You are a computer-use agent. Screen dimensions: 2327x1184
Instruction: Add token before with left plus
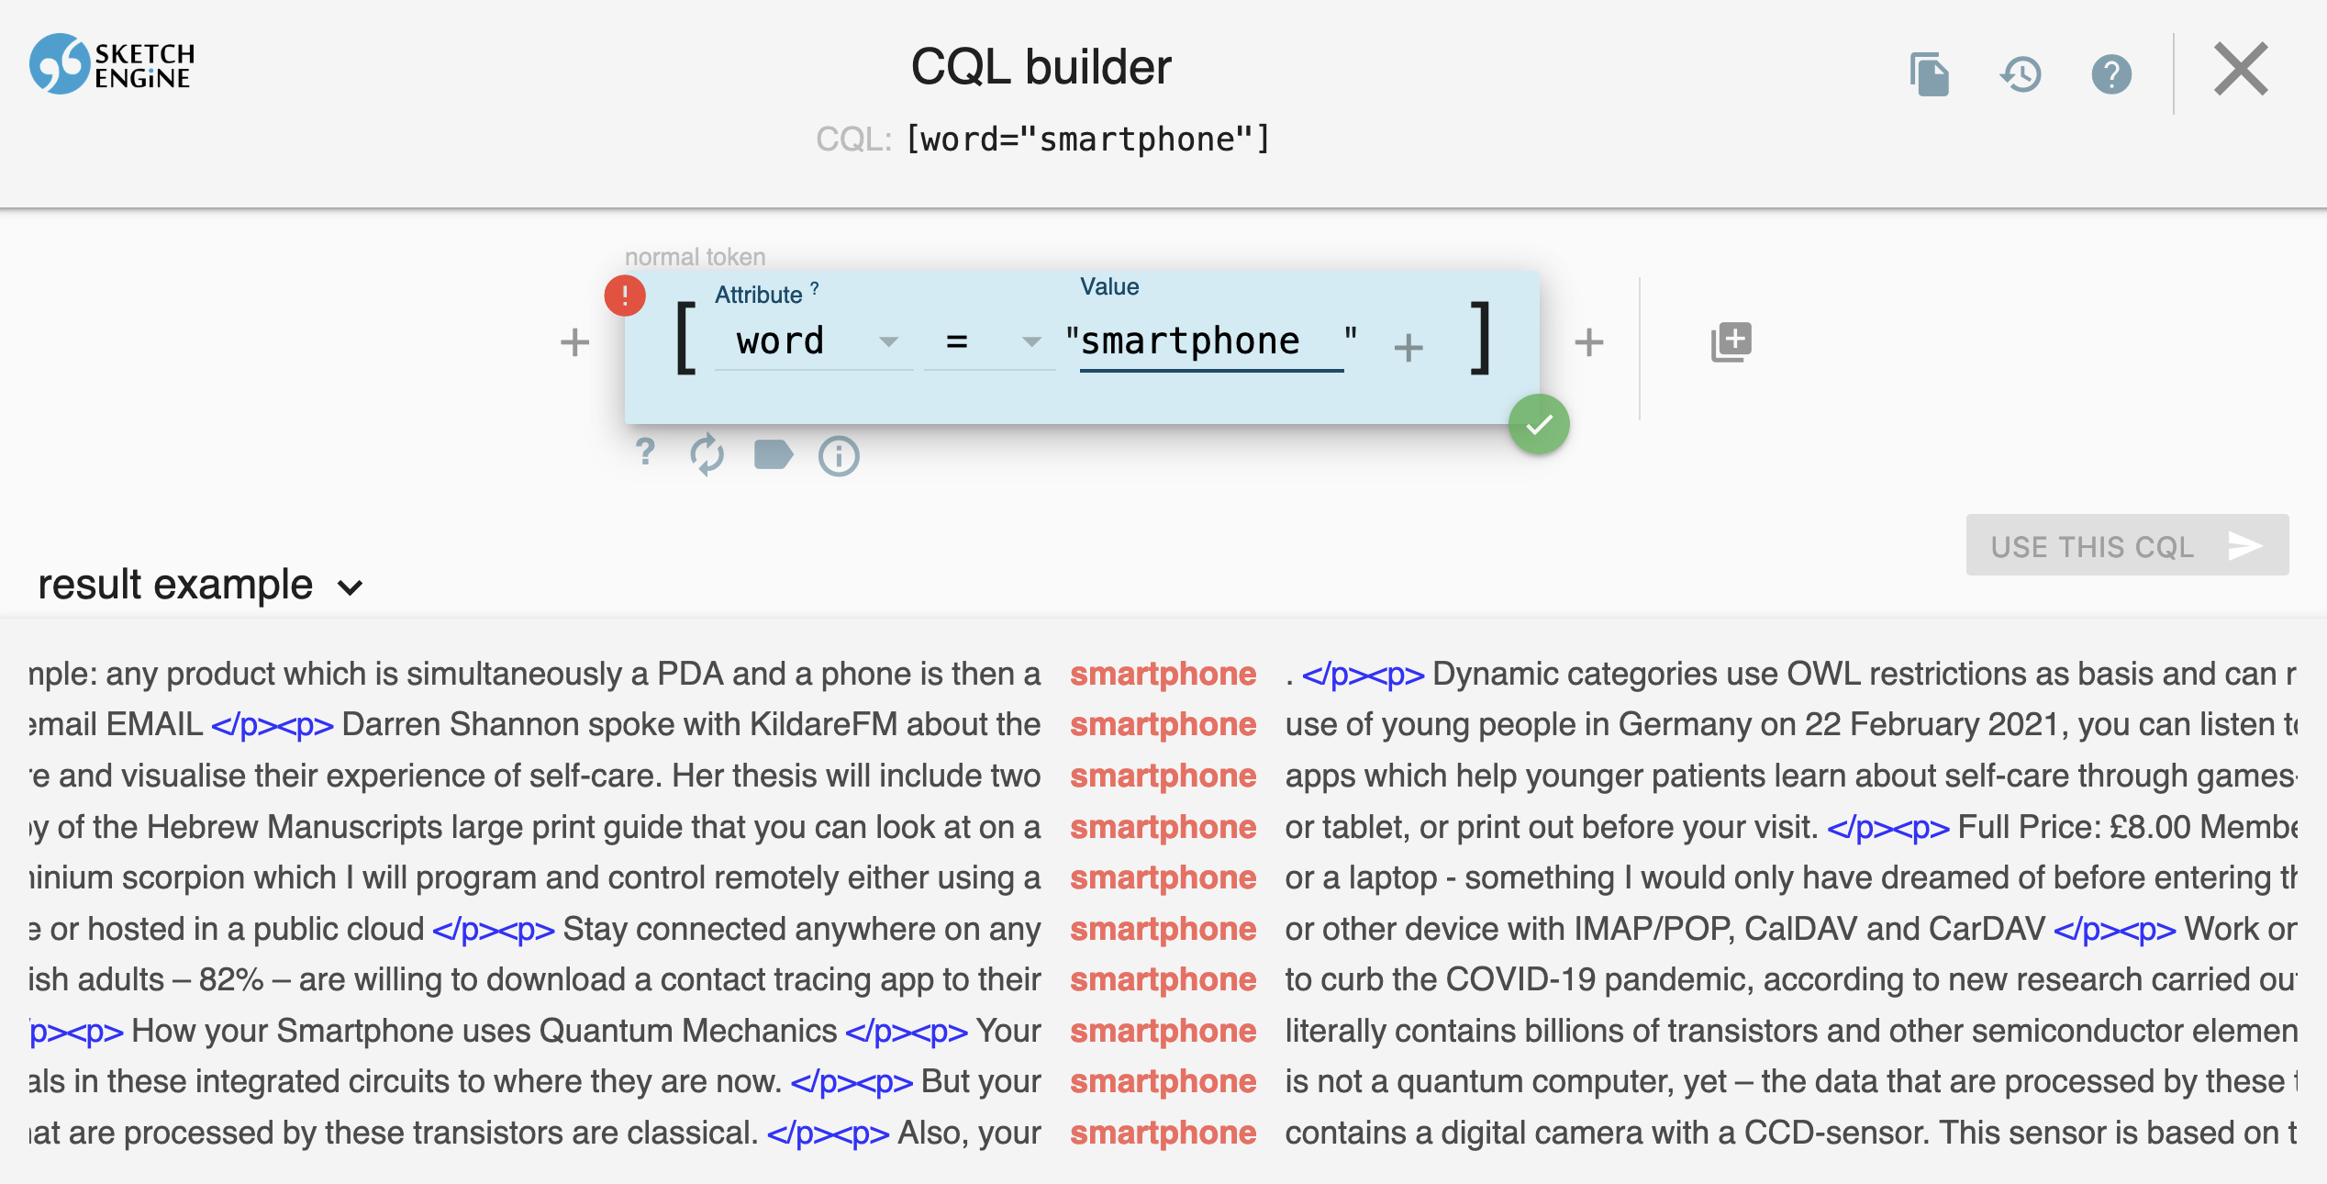(574, 342)
